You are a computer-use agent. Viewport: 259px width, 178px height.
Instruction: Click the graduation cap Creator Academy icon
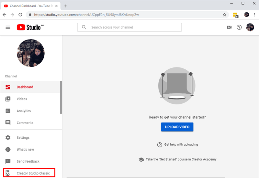[141, 160]
